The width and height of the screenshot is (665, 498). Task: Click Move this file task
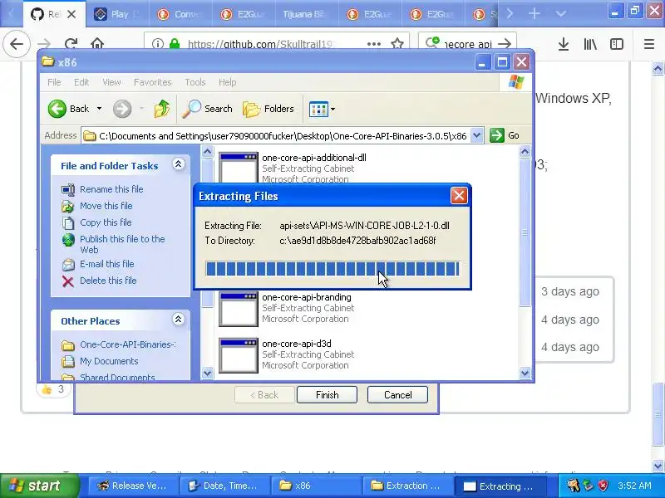tap(106, 206)
